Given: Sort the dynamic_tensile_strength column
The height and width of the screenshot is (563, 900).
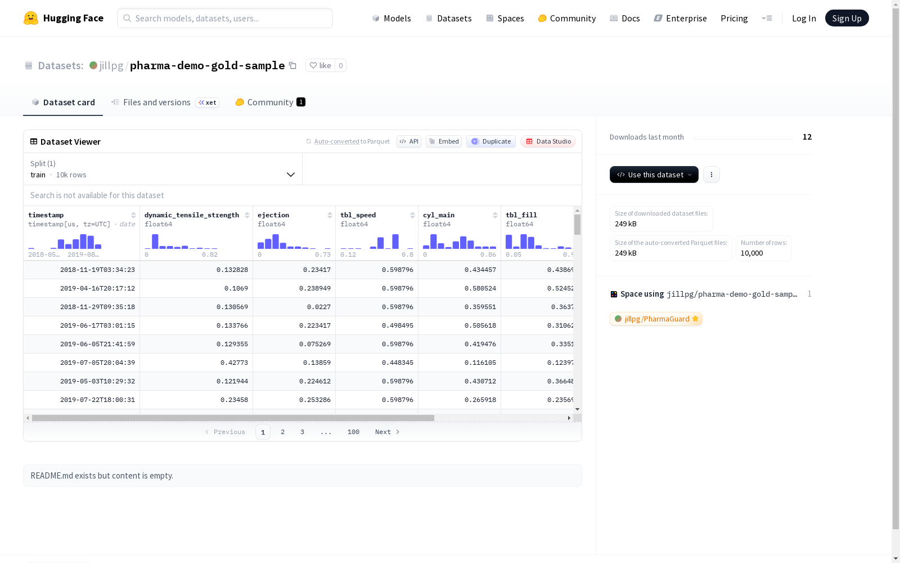Looking at the screenshot, I should point(247,215).
